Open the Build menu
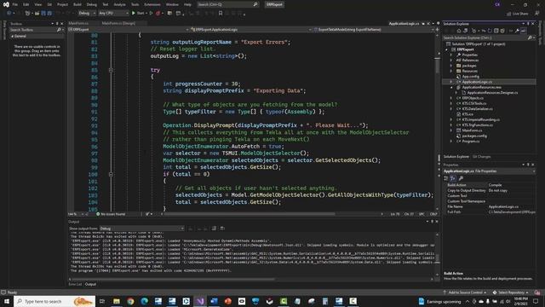 pos(77,4)
